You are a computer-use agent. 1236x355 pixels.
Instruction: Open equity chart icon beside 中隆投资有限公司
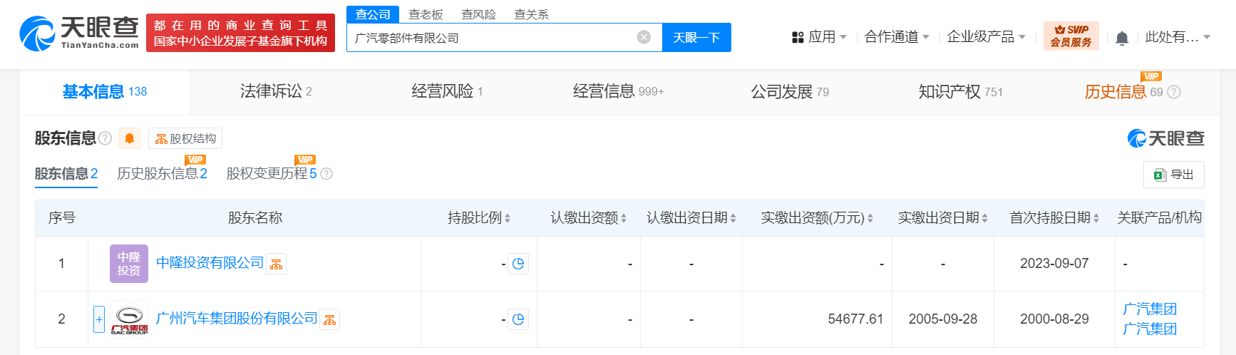277,264
